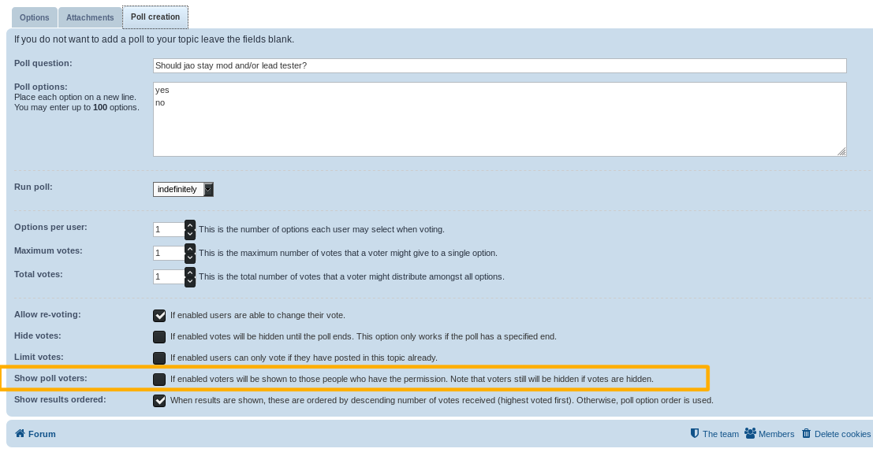Switch to the Attachments tab

coord(89,17)
